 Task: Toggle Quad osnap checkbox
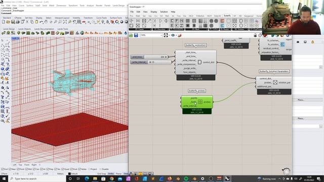coord(63,169)
